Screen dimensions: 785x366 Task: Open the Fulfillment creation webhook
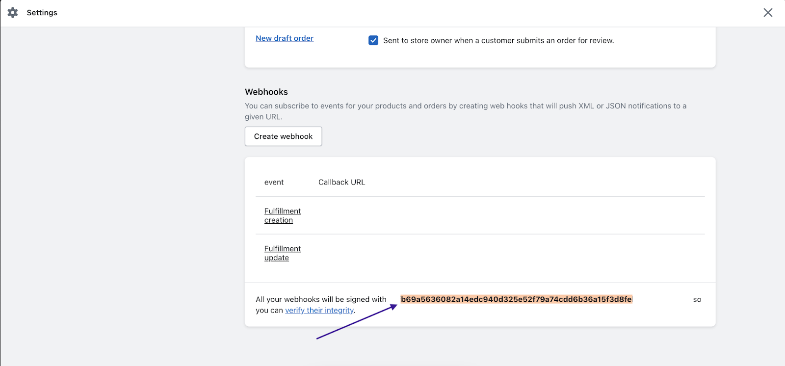[x=282, y=215]
